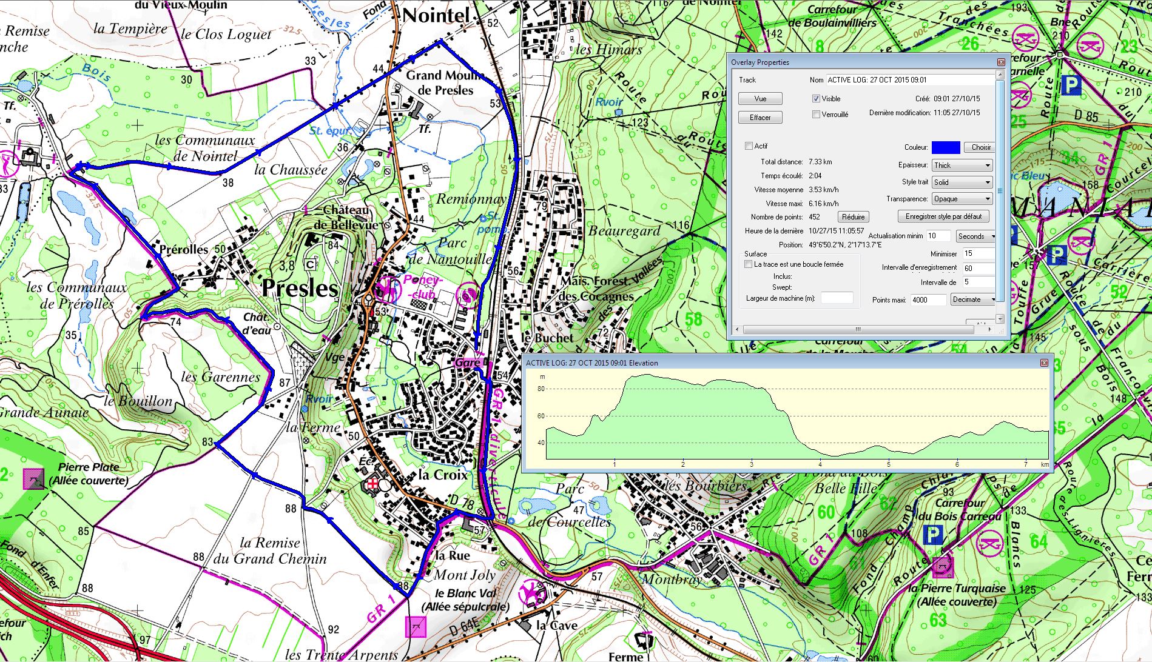This screenshot has height=662, width=1152.
Task: Click le Blanc Val monument symbol
Action: click(416, 626)
